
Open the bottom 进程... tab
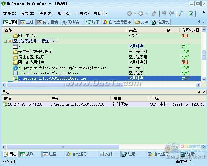tap(53, 154)
